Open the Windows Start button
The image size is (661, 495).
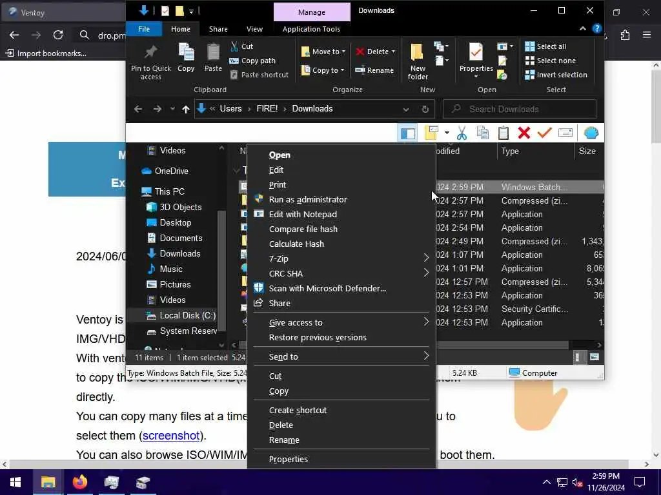coord(15,482)
